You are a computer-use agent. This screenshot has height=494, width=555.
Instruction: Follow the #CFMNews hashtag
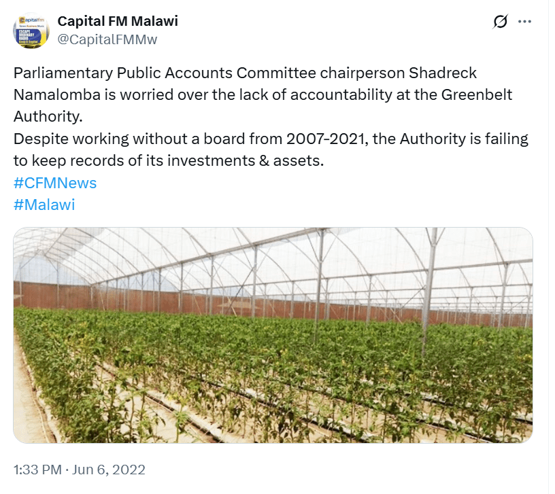point(55,183)
